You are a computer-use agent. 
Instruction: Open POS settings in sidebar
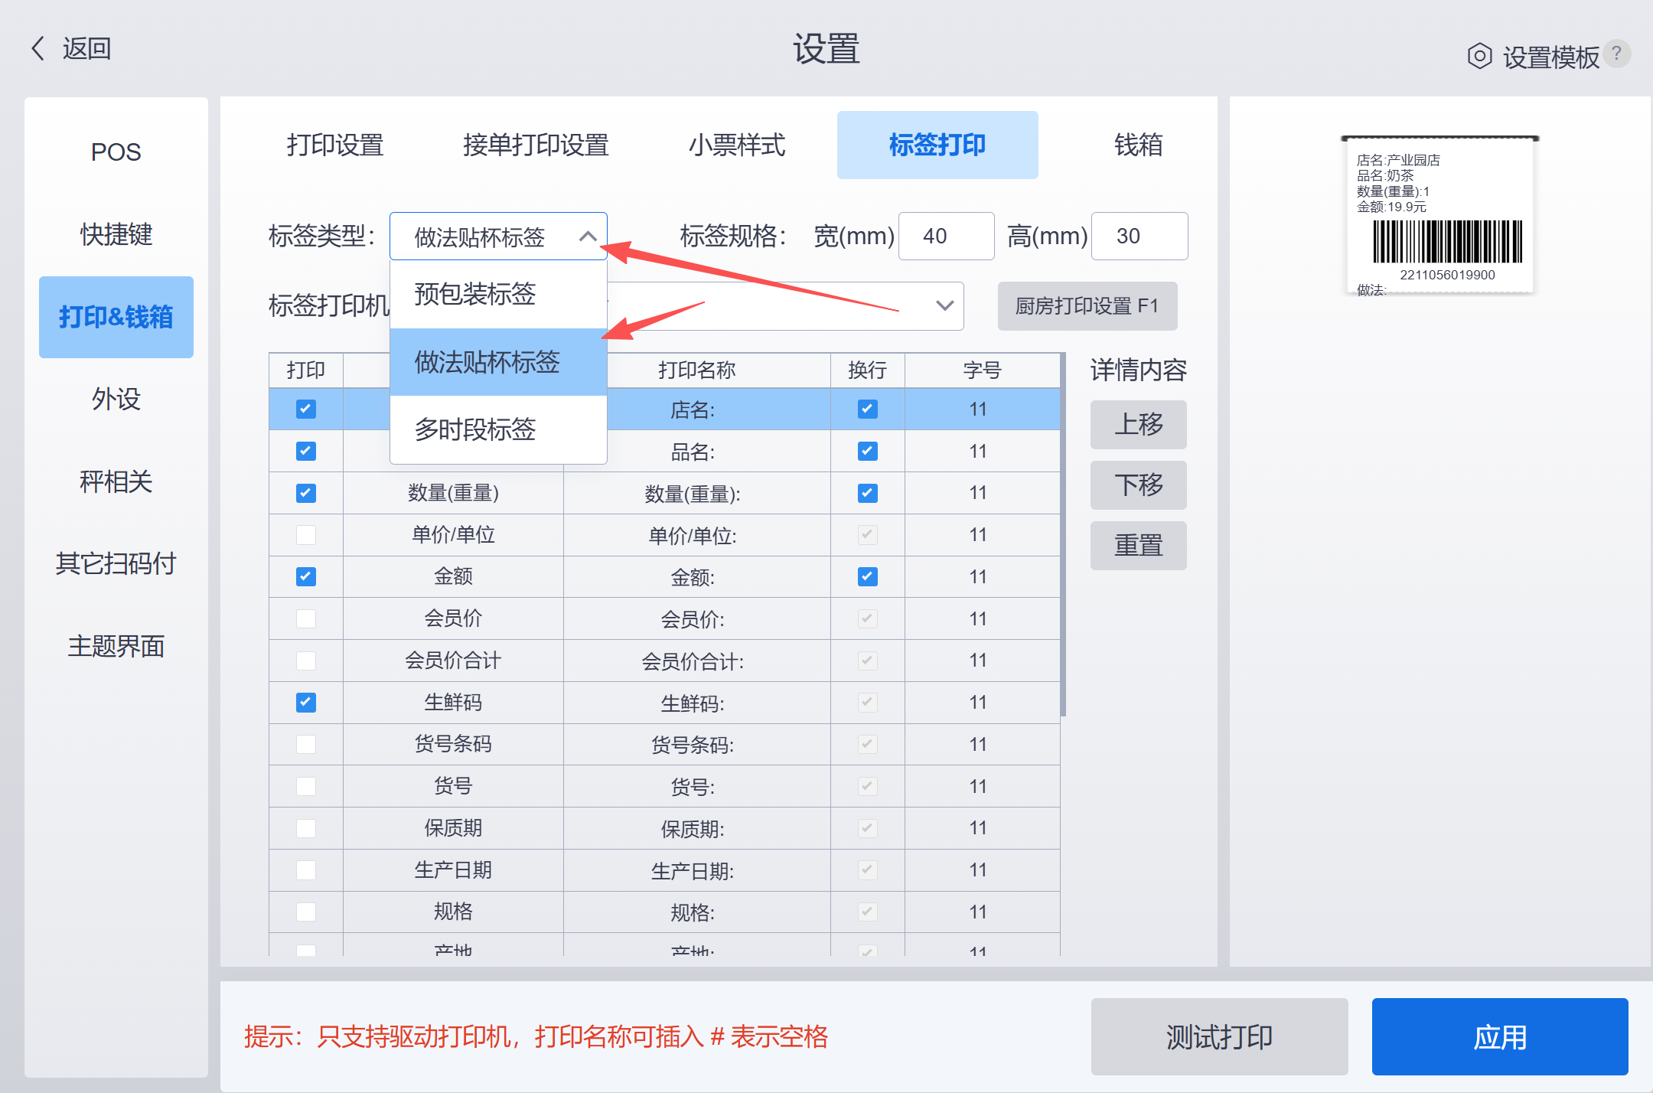[x=116, y=152]
